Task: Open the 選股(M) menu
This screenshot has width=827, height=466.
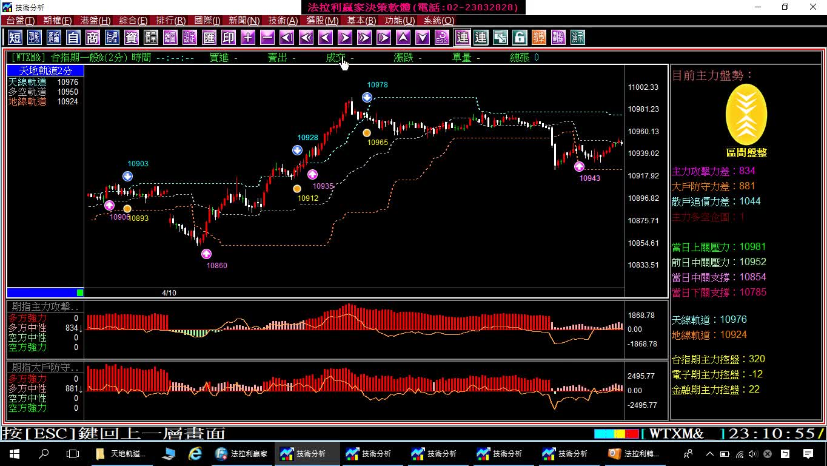Action: (x=323, y=21)
